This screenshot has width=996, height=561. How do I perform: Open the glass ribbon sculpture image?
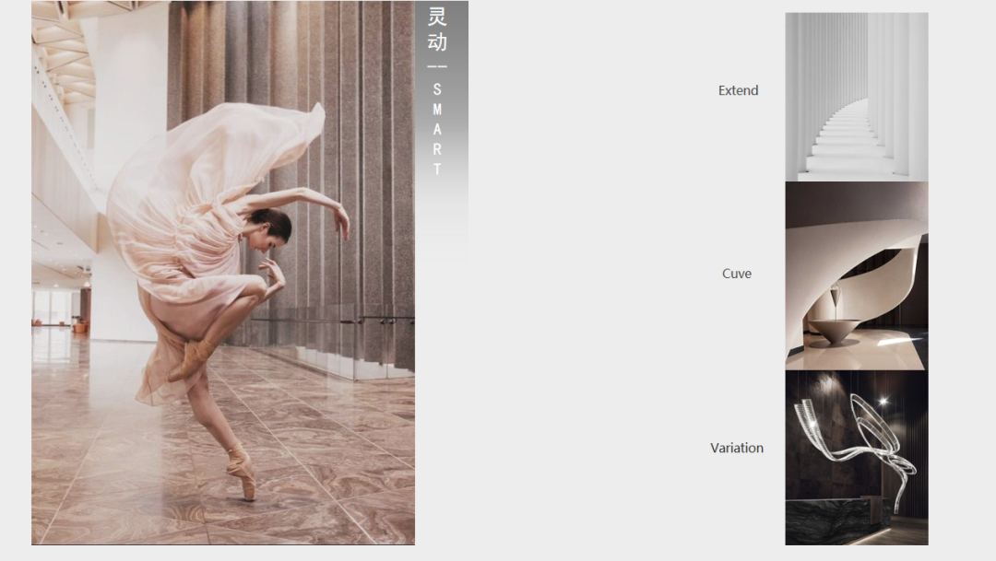coord(856,457)
